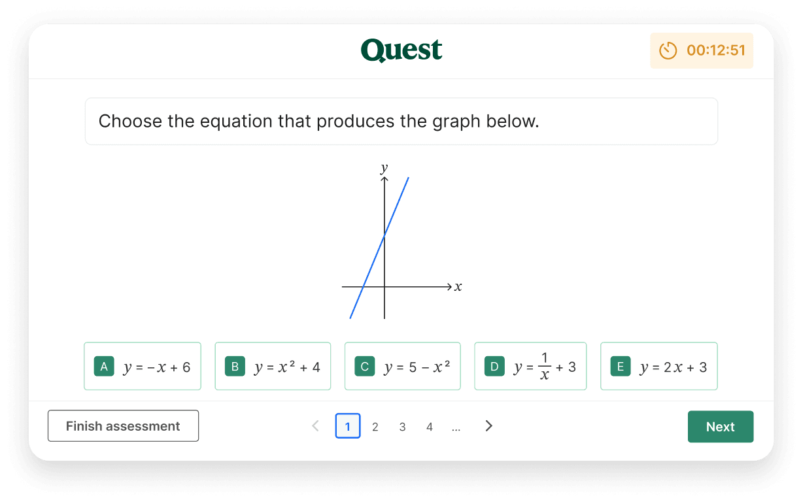
Task: Click the green B letter badge
Action: pos(235,367)
